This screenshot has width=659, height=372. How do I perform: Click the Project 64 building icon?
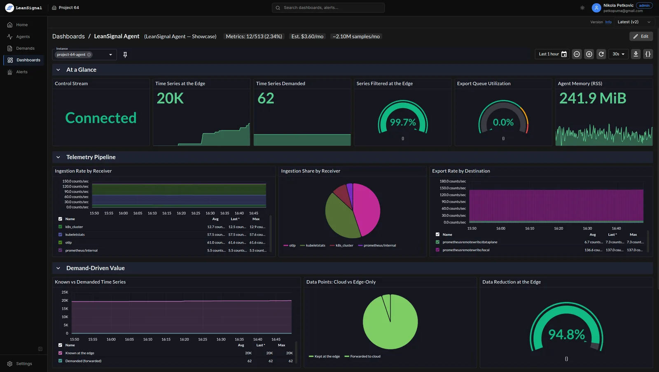(54, 8)
